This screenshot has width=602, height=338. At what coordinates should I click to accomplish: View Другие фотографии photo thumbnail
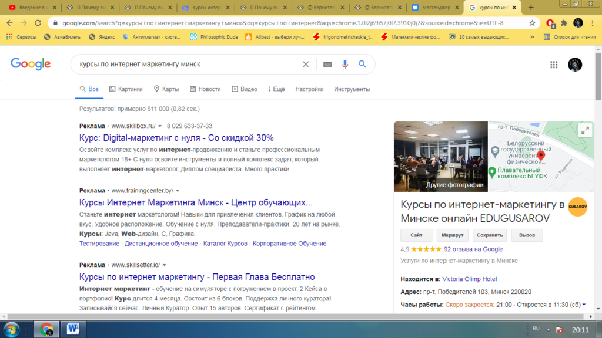[x=441, y=157]
